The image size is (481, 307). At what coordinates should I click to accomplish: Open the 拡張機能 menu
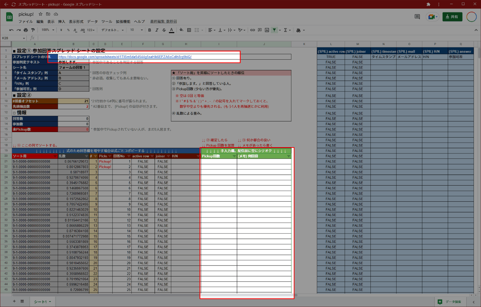(x=123, y=22)
